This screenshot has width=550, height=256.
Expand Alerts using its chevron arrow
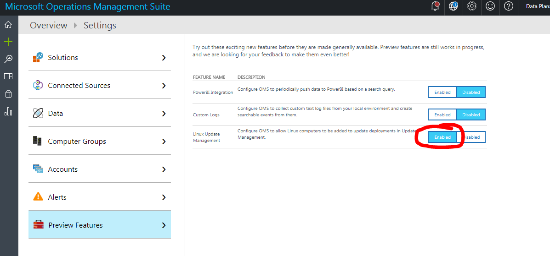click(x=164, y=197)
